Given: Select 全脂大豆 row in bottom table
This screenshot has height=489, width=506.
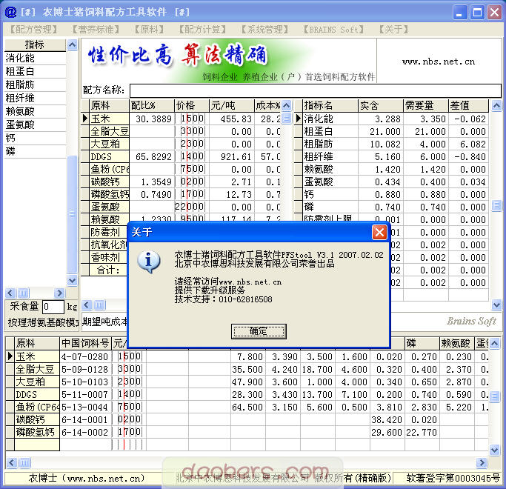Looking at the screenshot, I should click(x=247, y=369).
